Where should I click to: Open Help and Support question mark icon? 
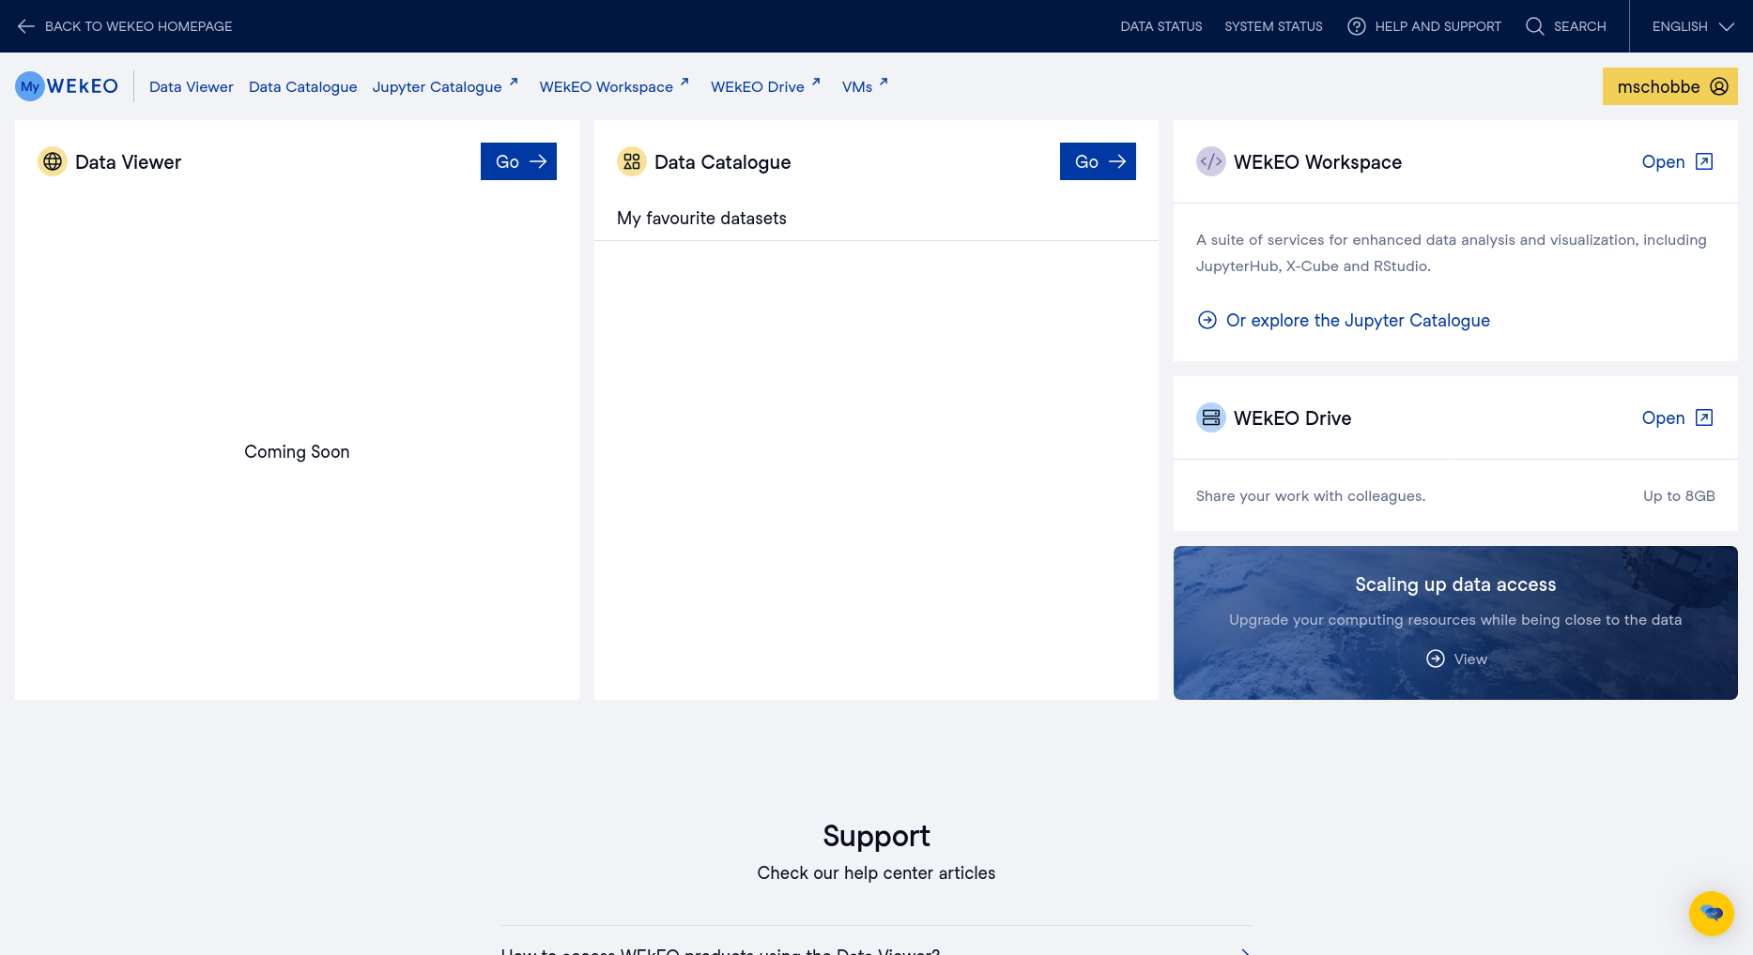pos(1357,26)
